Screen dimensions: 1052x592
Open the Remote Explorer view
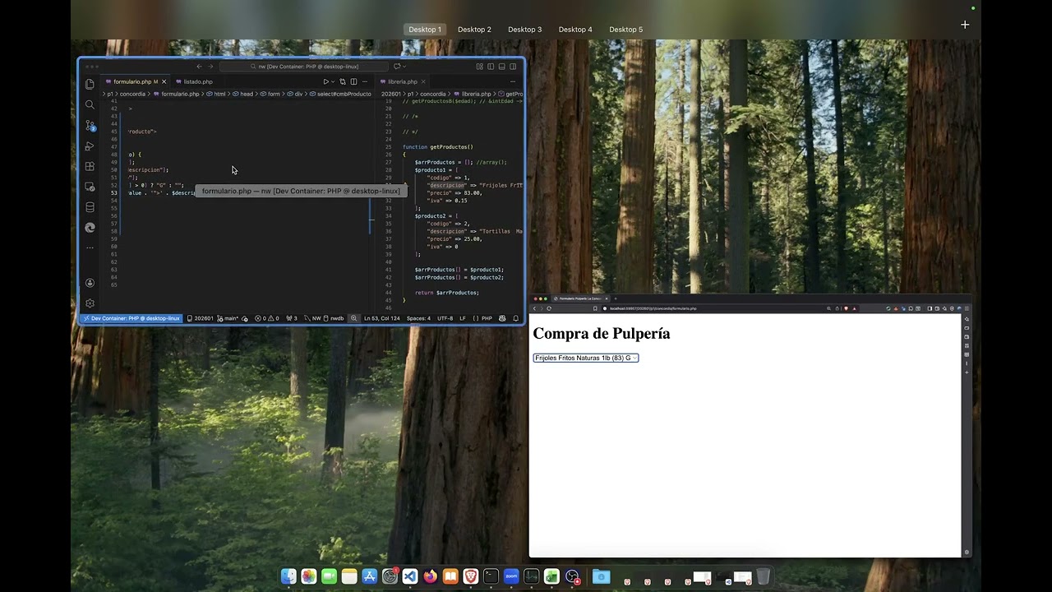90,187
